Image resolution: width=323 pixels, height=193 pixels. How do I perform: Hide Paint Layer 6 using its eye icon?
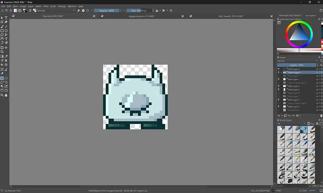point(279,69)
